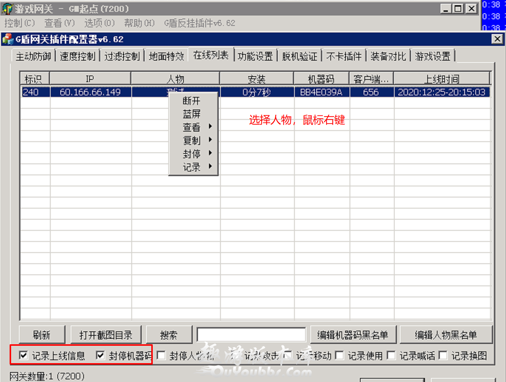Minimize the 游戏网关 window
The image size is (506, 382).
(446, 9)
